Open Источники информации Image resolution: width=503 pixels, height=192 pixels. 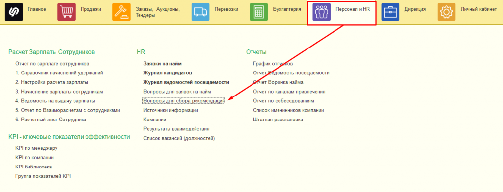(x=170, y=110)
